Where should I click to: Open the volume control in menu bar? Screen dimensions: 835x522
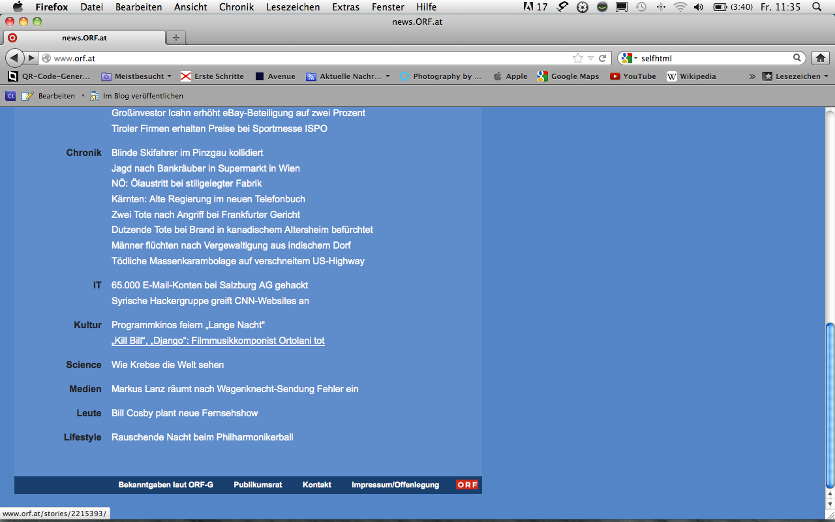[699, 7]
